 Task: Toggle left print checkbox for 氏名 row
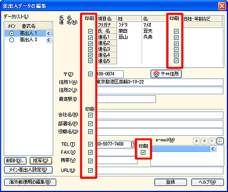point(90,31)
